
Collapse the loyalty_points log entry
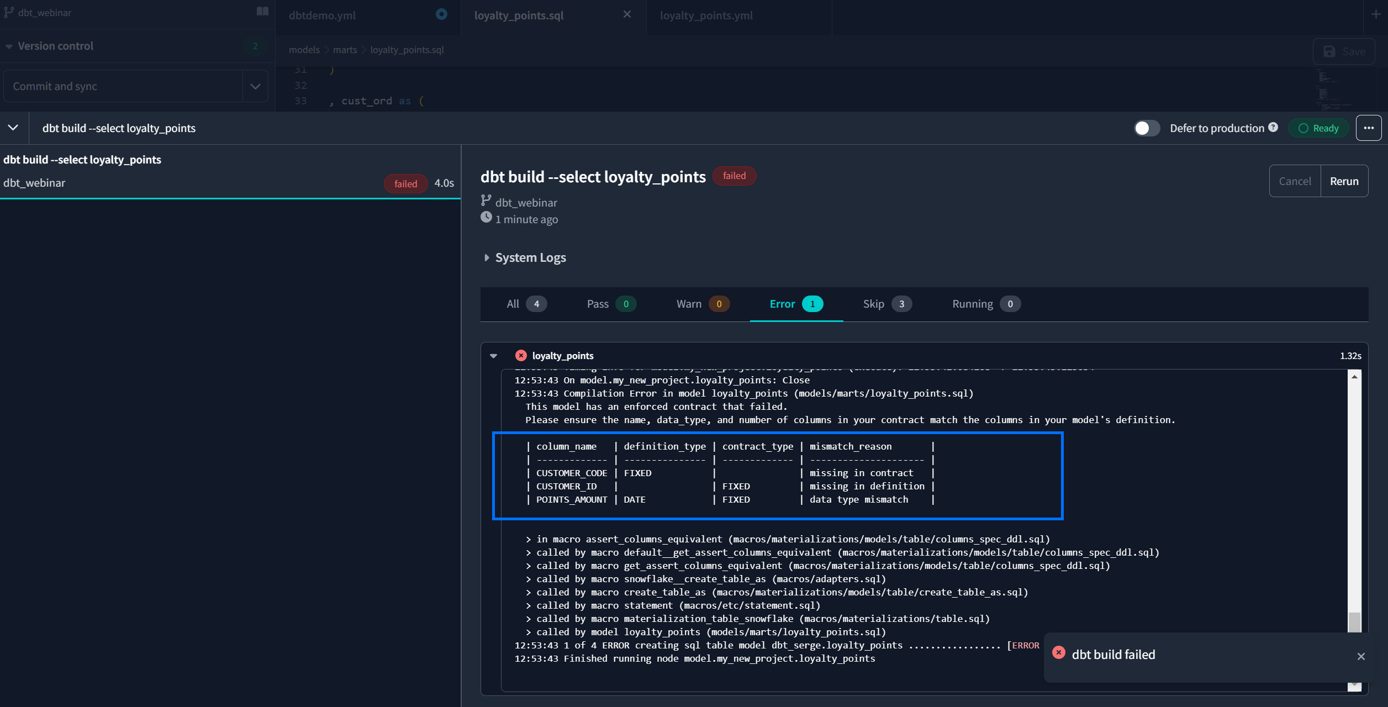(494, 356)
